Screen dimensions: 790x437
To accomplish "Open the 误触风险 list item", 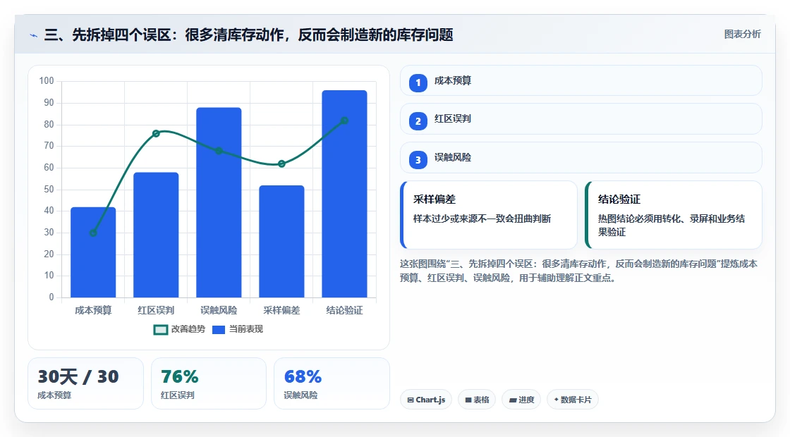I will pos(581,158).
